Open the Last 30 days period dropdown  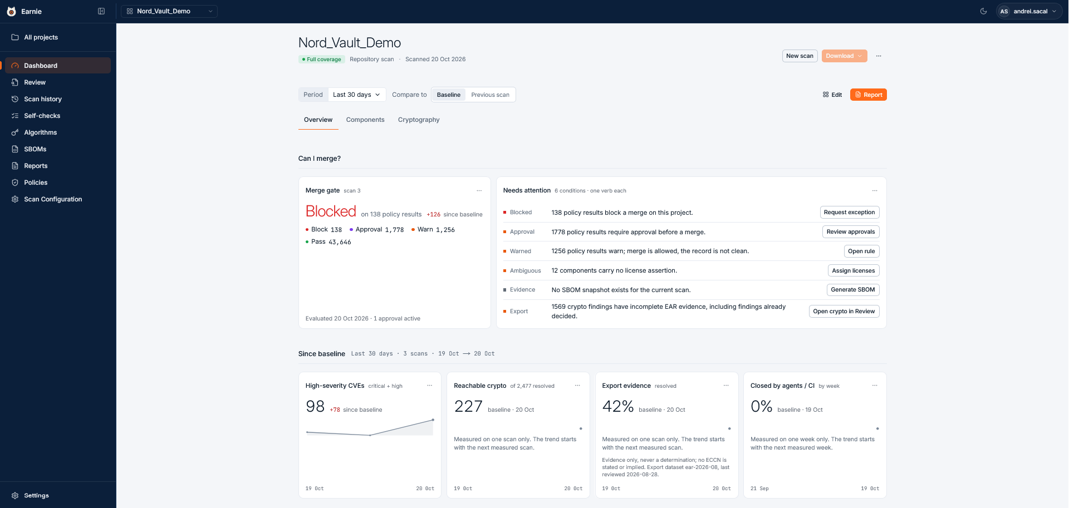tap(357, 95)
